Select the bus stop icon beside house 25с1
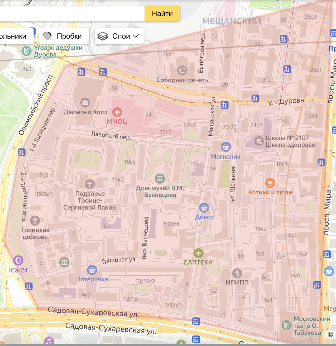The width and height of the screenshot is (336, 346). (287, 69)
